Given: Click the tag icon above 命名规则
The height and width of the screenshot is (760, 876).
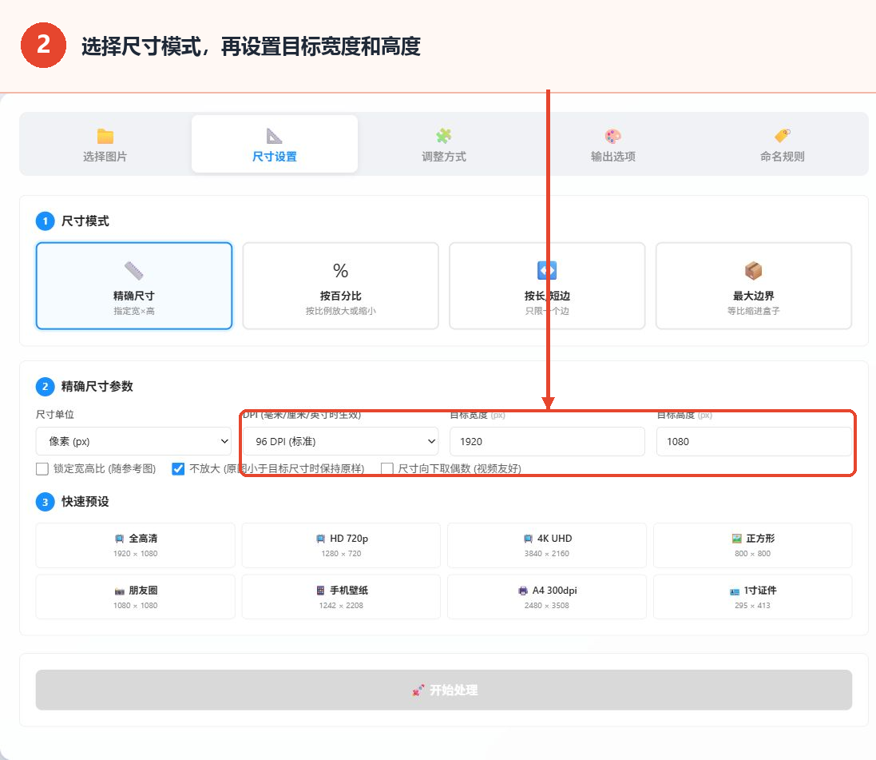Looking at the screenshot, I should coord(782,136).
